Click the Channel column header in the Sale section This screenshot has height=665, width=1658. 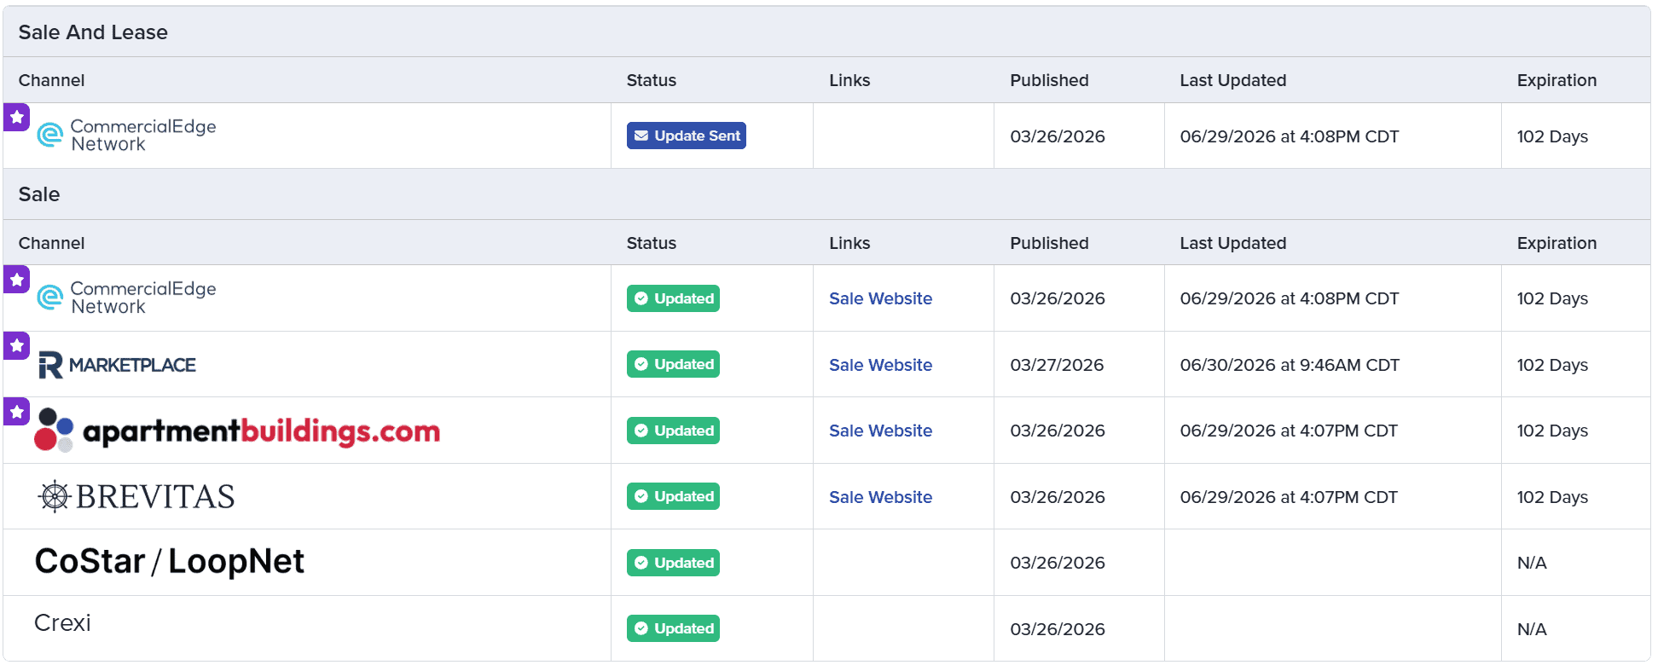pos(51,243)
